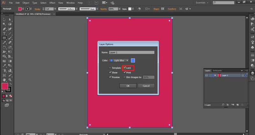The width and height of the screenshot is (255, 135).
Task: Select the Type tool in toolbar
Action: pos(4,33)
